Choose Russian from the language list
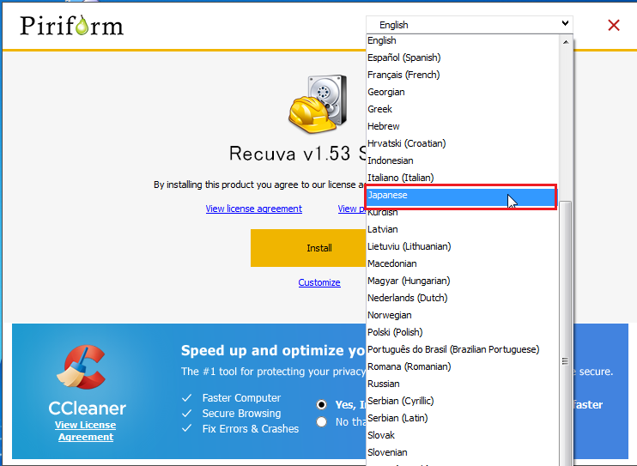 point(463,384)
